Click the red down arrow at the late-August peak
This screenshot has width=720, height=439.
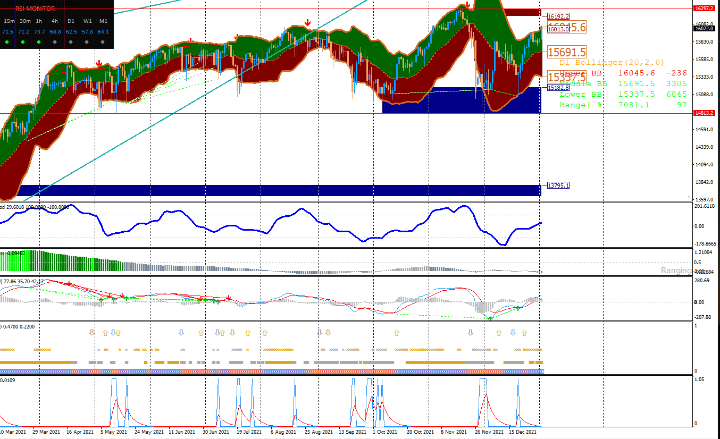coord(307,22)
